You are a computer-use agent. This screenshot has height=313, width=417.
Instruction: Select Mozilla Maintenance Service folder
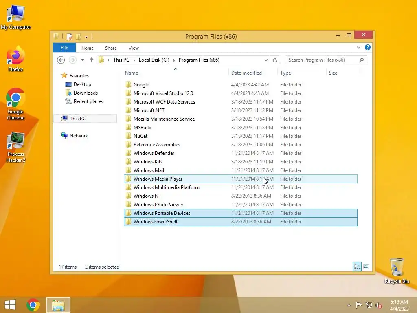click(x=240, y=119)
